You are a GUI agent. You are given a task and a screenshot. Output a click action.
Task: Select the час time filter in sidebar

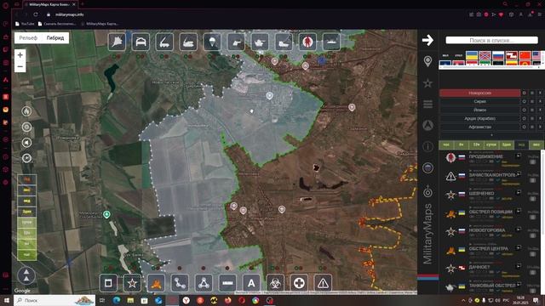point(446,144)
